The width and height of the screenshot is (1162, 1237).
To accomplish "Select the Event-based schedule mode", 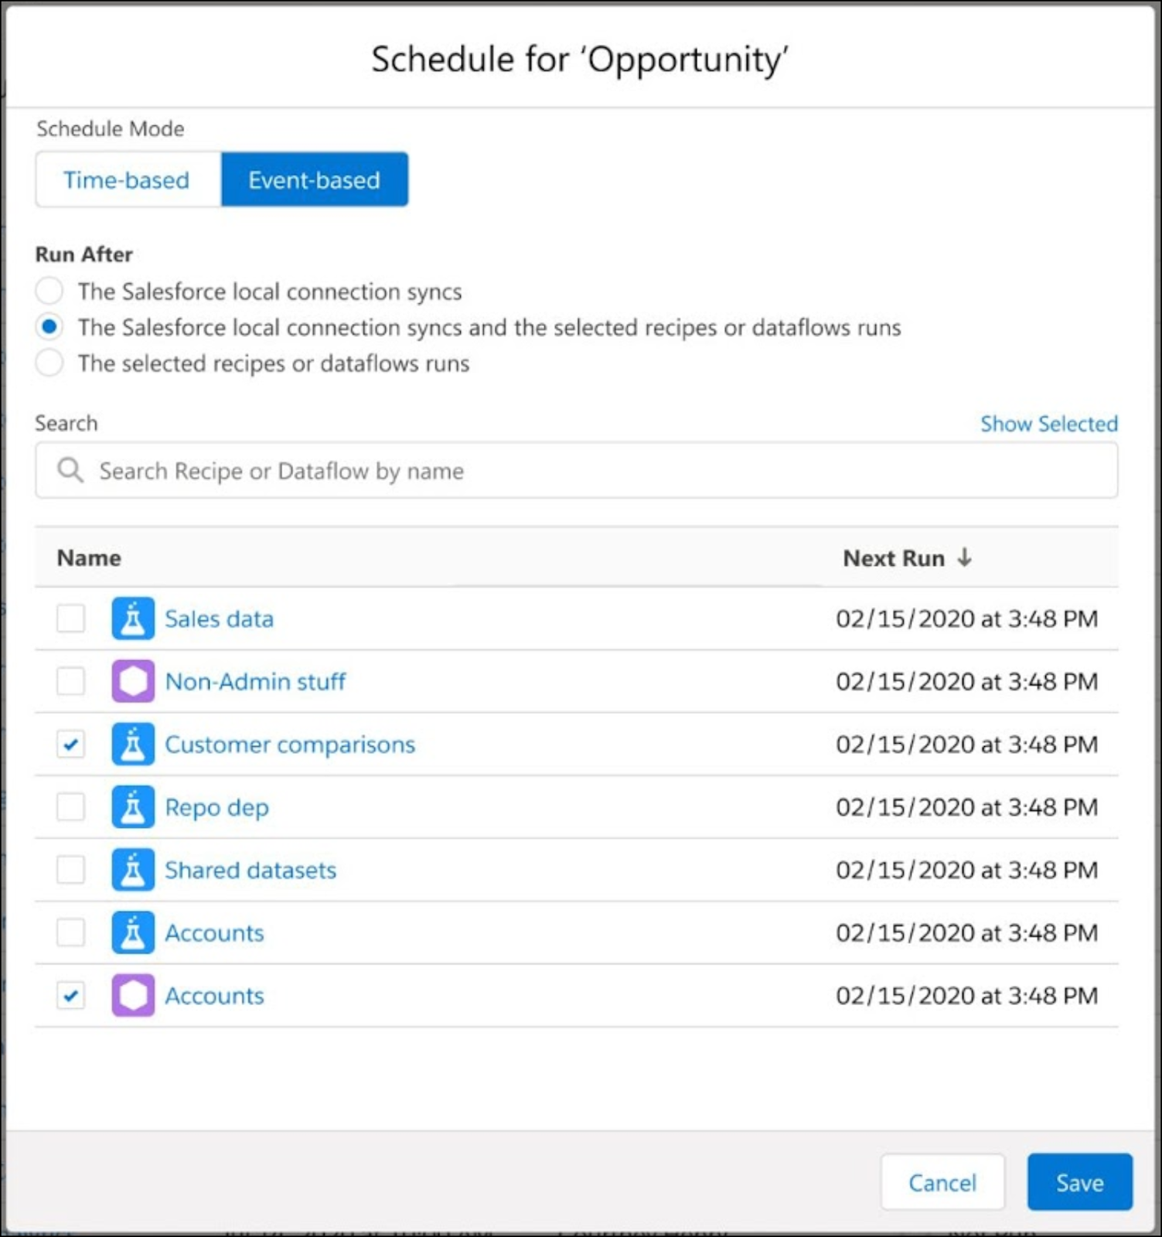I will point(314,180).
